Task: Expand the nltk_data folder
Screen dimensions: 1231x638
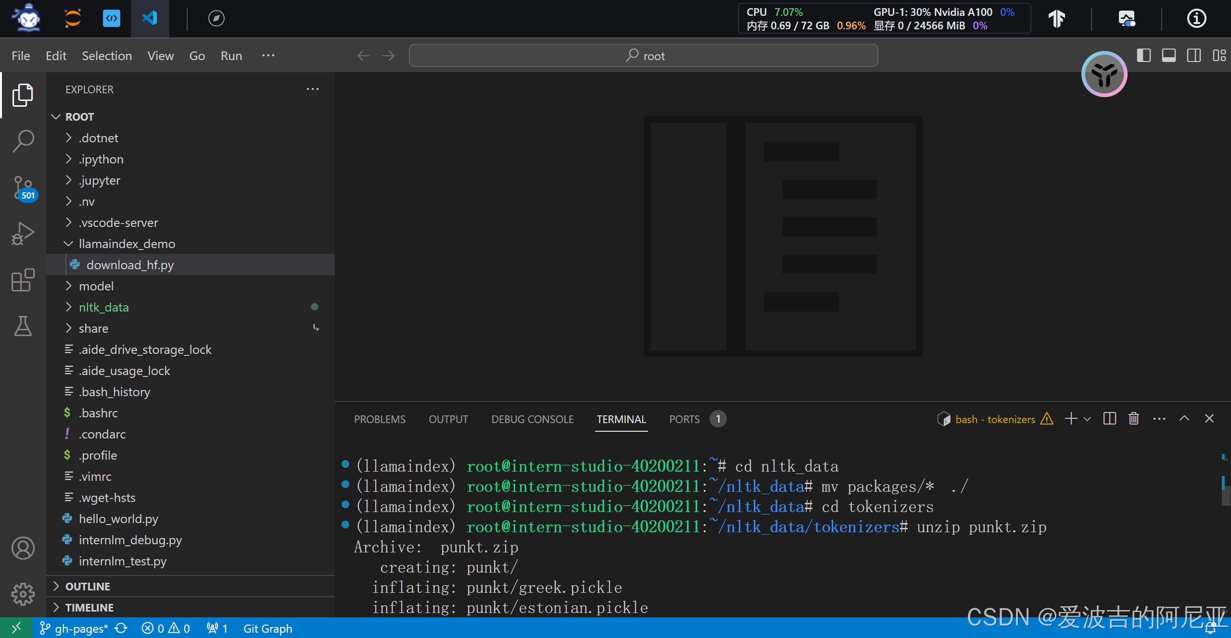Action: click(x=103, y=307)
